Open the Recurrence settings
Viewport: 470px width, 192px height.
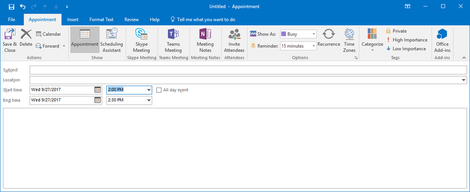click(x=329, y=38)
